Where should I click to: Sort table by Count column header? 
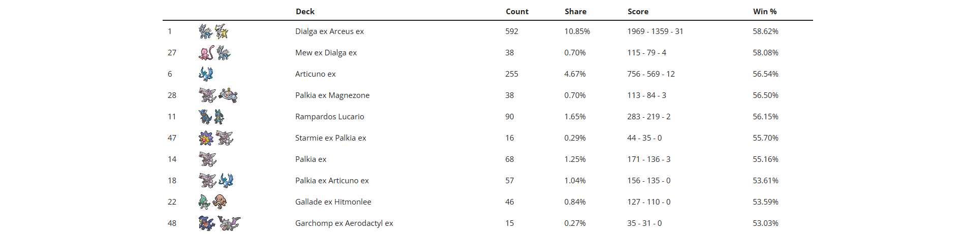point(517,11)
